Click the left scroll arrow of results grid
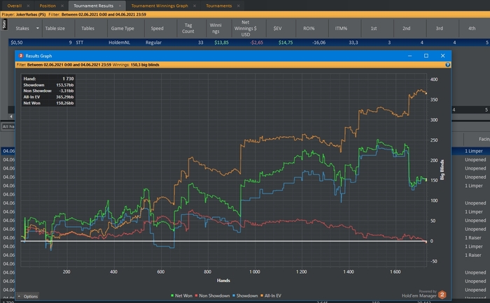490x303 pixels. click(x=11, y=117)
